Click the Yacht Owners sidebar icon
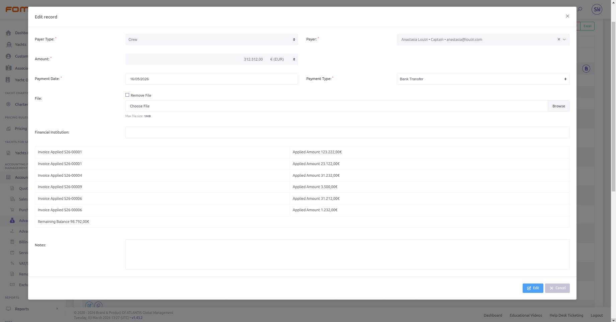 8,80
